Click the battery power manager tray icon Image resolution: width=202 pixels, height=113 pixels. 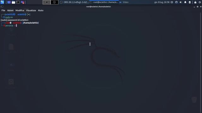click(190, 2)
